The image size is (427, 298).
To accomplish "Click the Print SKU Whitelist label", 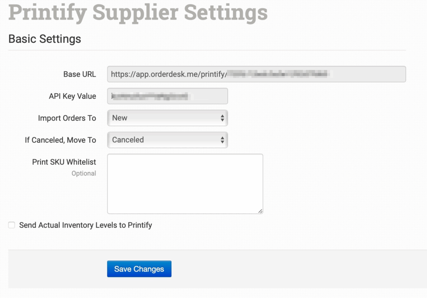I will [64, 162].
